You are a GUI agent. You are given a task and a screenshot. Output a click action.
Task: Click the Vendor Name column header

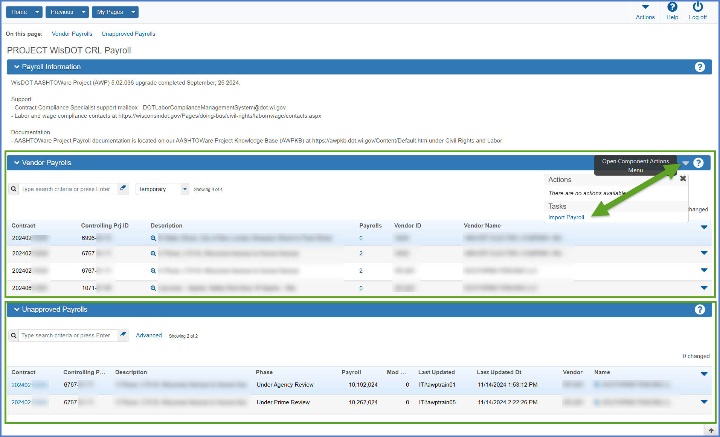coord(482,226)
